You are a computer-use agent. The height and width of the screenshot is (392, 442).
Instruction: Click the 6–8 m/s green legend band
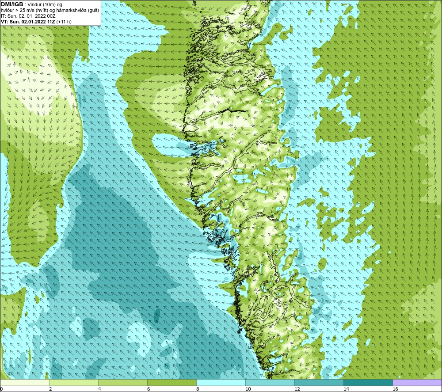click(171, 383)
